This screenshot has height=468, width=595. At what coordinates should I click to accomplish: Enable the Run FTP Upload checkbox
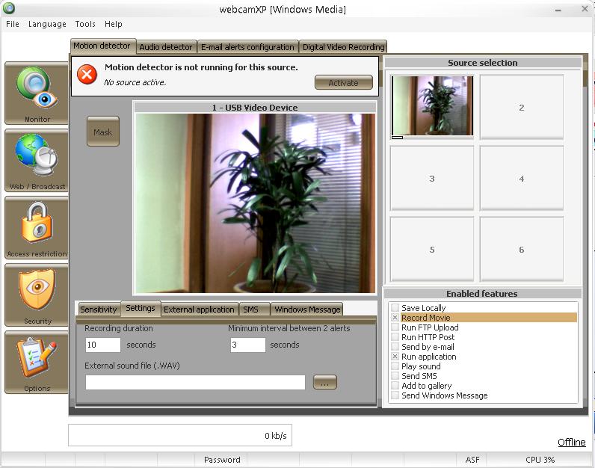click(395, 327)
